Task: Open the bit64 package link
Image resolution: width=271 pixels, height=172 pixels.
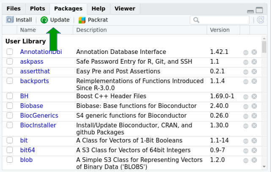Action: click(27, 150)
